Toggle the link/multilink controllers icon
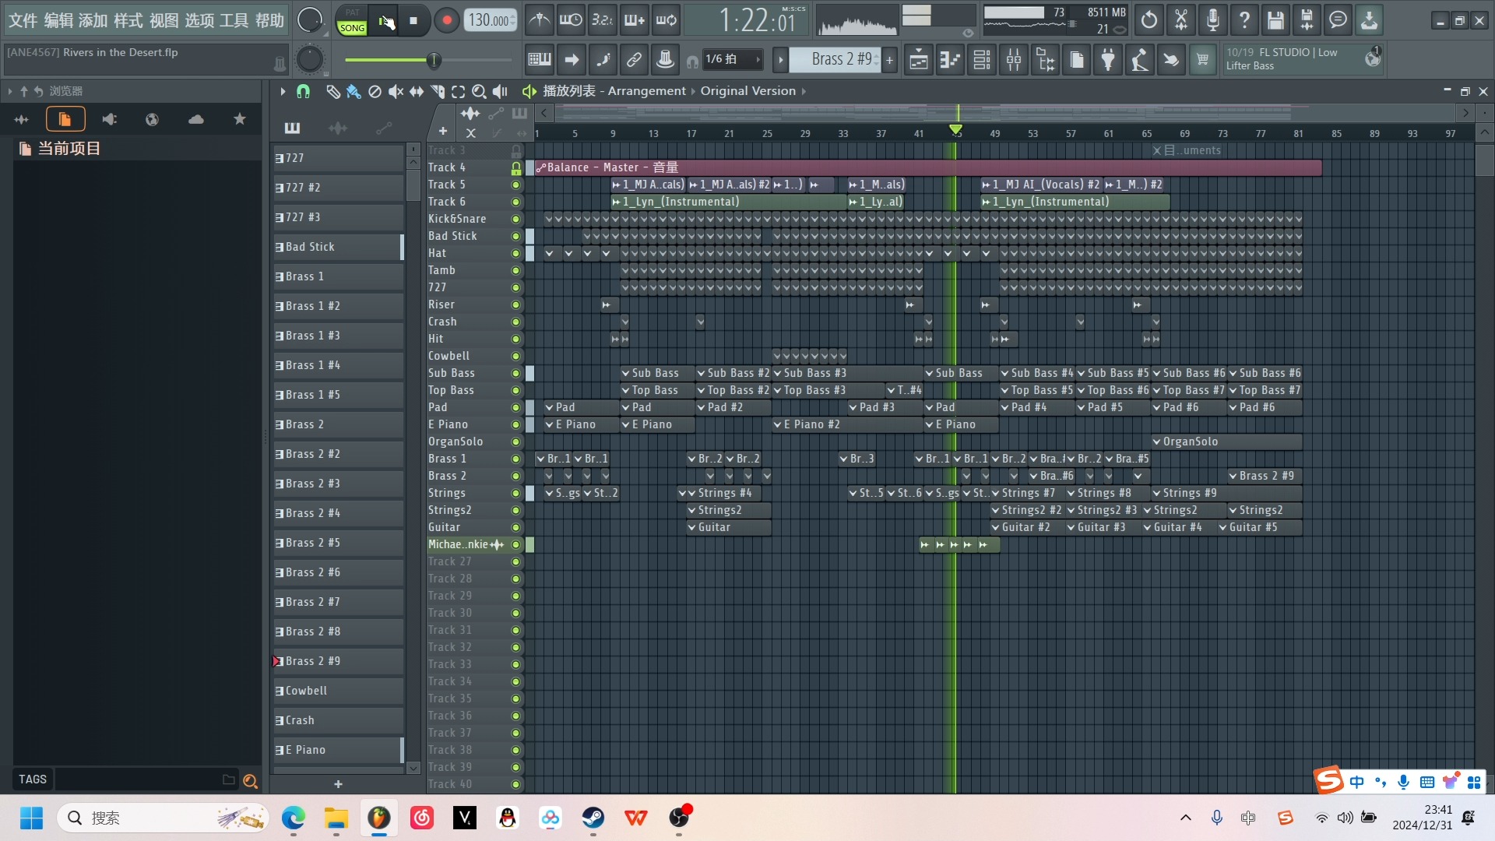The image size is (1495, 841). (634, 59)
